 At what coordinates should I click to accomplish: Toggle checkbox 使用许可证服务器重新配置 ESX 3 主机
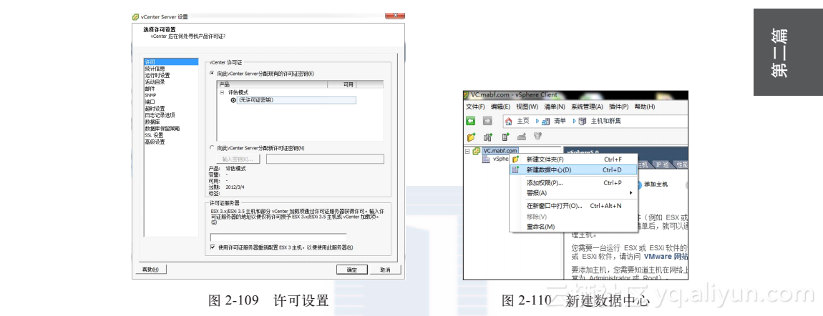pos(213,247)
